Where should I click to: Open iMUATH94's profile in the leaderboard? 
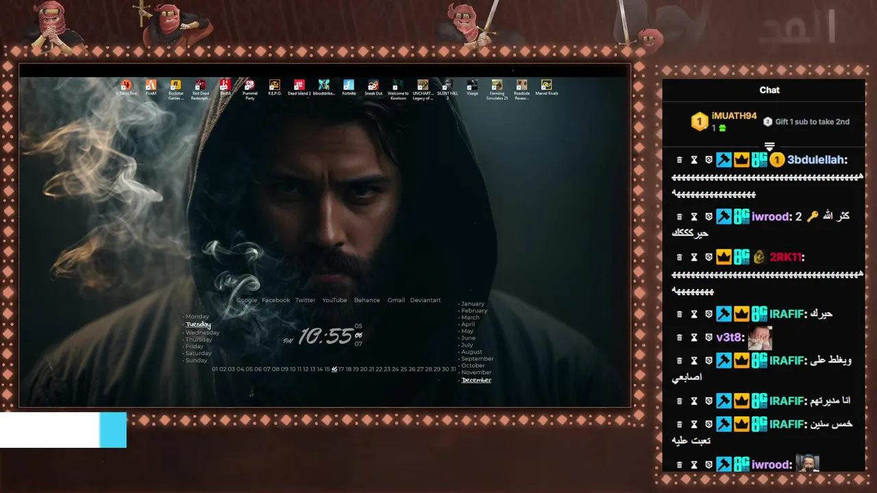(734, 116)
